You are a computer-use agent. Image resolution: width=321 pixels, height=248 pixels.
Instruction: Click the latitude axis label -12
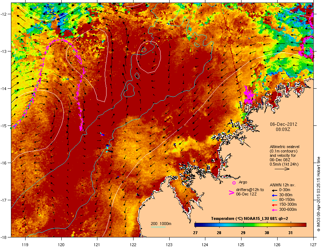4,14
